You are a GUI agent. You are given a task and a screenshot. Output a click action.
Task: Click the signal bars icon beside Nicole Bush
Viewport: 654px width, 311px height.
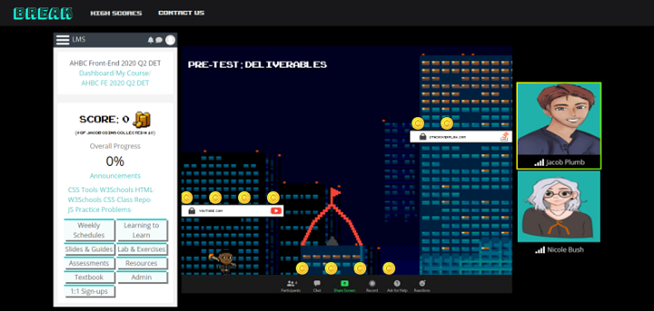coord(540,250)
